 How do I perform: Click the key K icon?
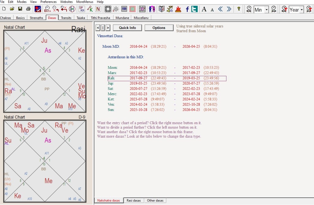tap(90, 9)
